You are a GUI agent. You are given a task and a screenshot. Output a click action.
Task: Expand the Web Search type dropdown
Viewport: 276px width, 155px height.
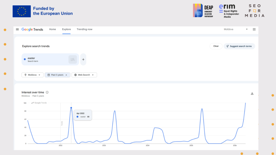pos(84,75)
